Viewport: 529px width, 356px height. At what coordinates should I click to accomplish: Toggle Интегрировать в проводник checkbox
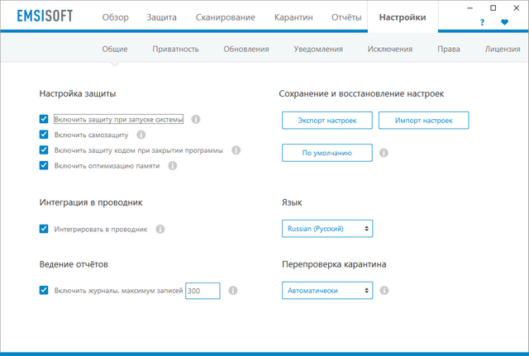point(44,229)
